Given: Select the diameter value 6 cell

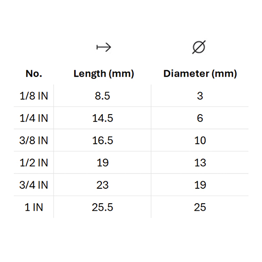Looking at the screenshot, I should click(200, 118).
